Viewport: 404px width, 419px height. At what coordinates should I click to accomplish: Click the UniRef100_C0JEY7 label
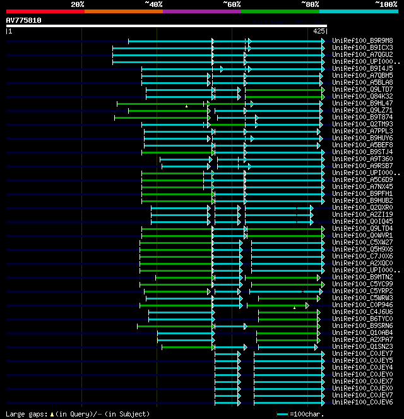(x=362, y=353)
